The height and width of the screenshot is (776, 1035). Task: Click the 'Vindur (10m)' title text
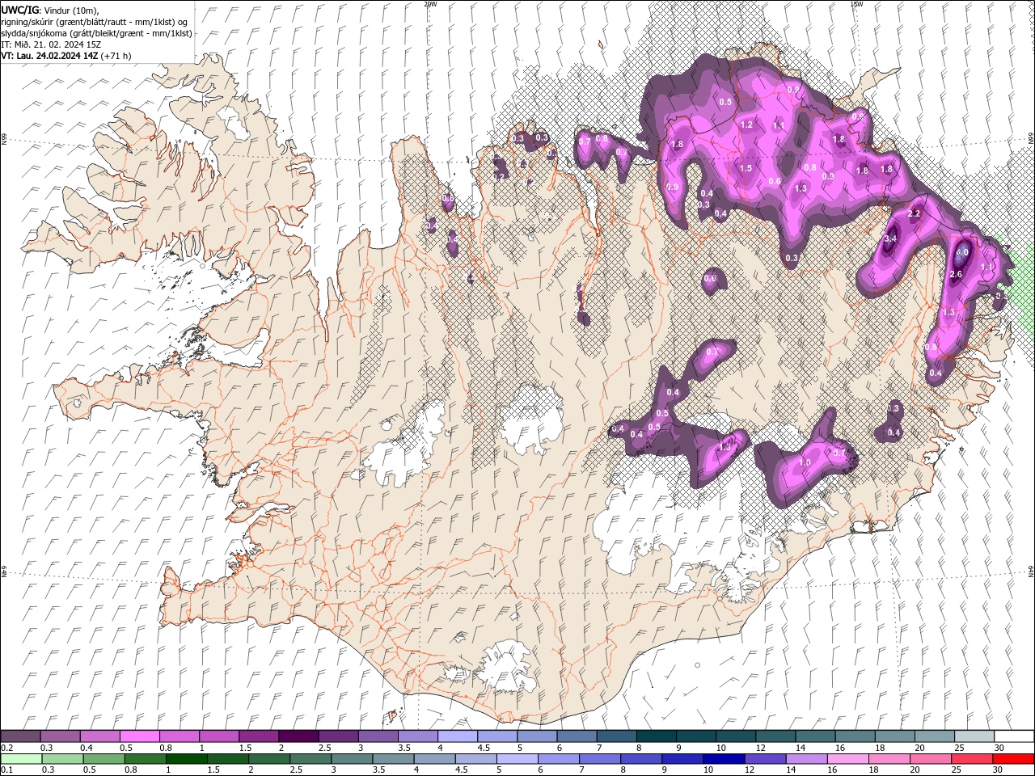tap(70, 10)
